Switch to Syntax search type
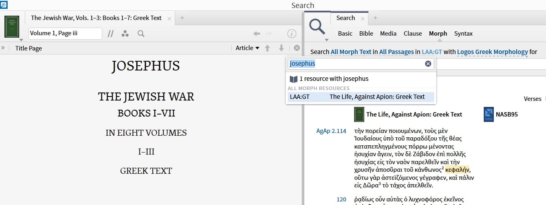The width and height of the screenshot is (546, 205). click(x=463, y=34)
